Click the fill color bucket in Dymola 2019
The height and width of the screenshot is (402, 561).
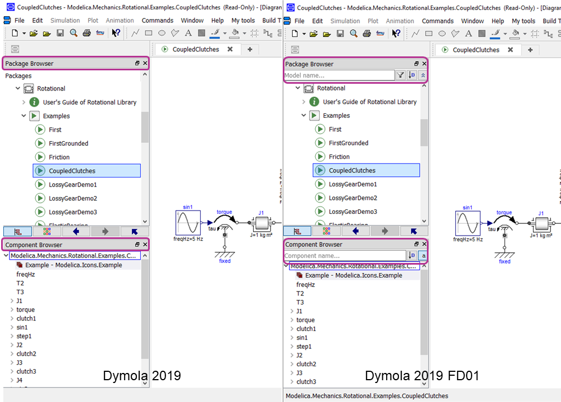(x=235, y=33)
